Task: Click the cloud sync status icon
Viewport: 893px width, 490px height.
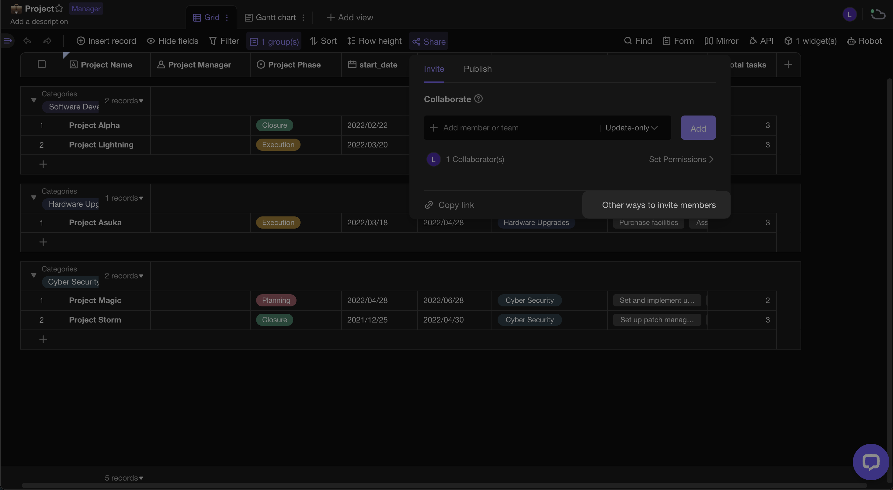Action: (x=878, y=14)
